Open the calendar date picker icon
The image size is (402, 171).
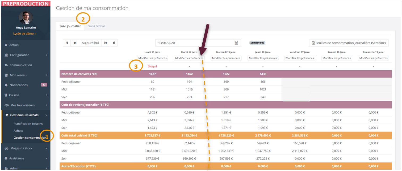pos(237,43)
